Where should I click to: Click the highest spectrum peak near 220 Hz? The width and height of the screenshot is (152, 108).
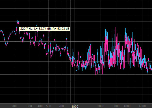point(18,20)
